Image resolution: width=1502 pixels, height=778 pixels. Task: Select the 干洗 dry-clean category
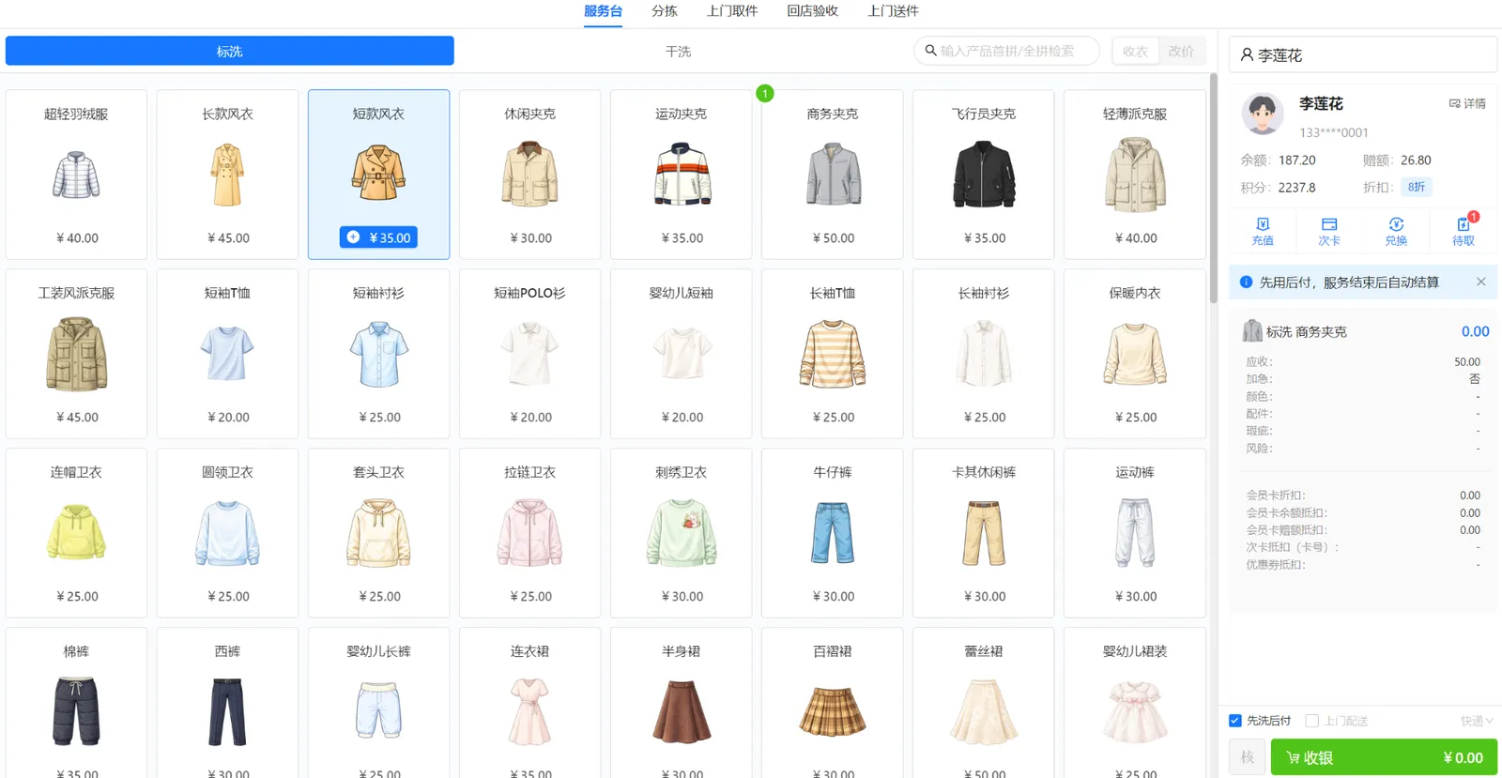coord(678,51)
